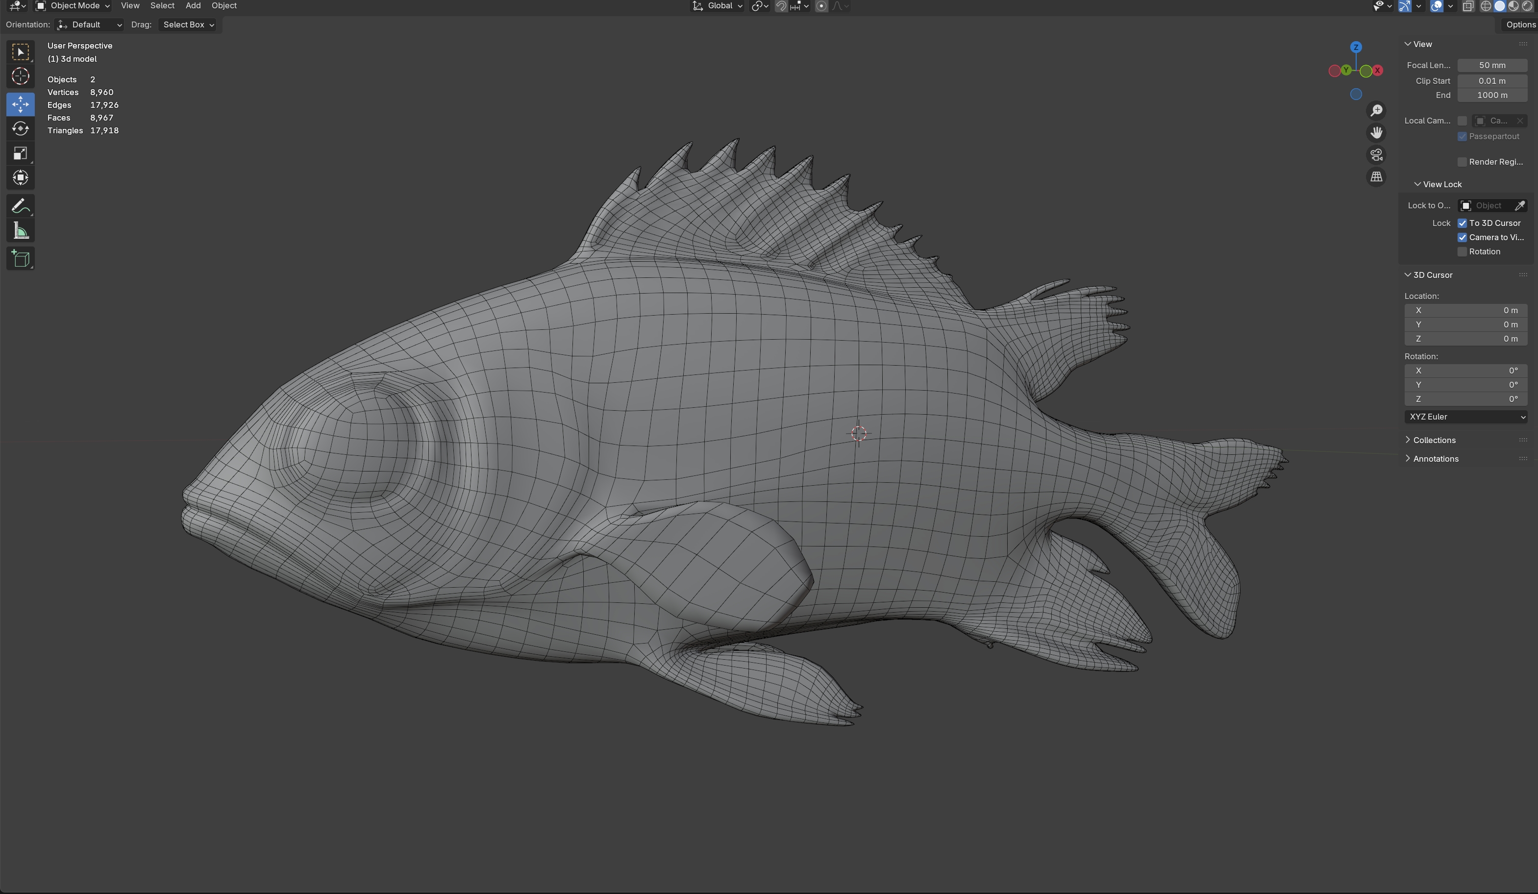The height and width of the screenshot is (894, 1538).
Task: Open XYZ Euler rotation mode dropdown
Action: tap(1465, 417)
